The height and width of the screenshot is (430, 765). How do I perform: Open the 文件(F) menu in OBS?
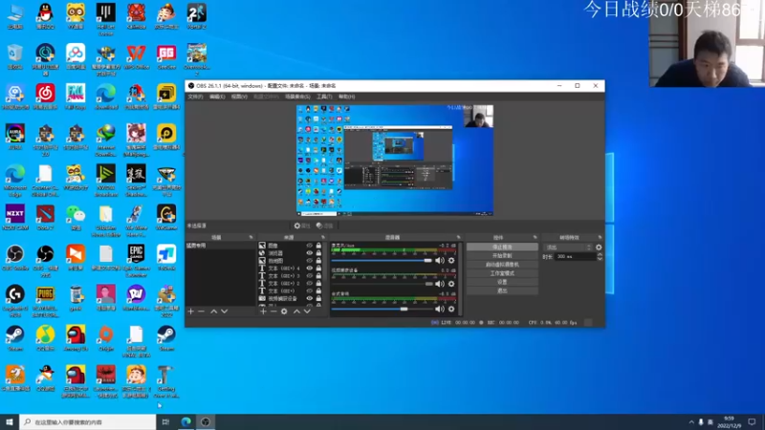click(195, 97)
